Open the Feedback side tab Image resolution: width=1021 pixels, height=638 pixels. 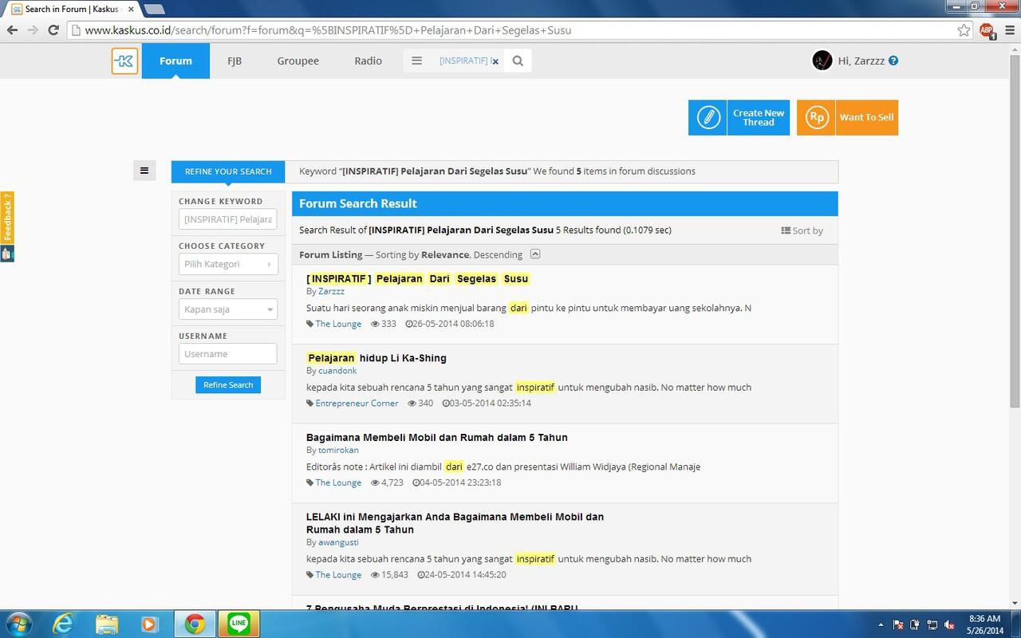tap(7, 218)
